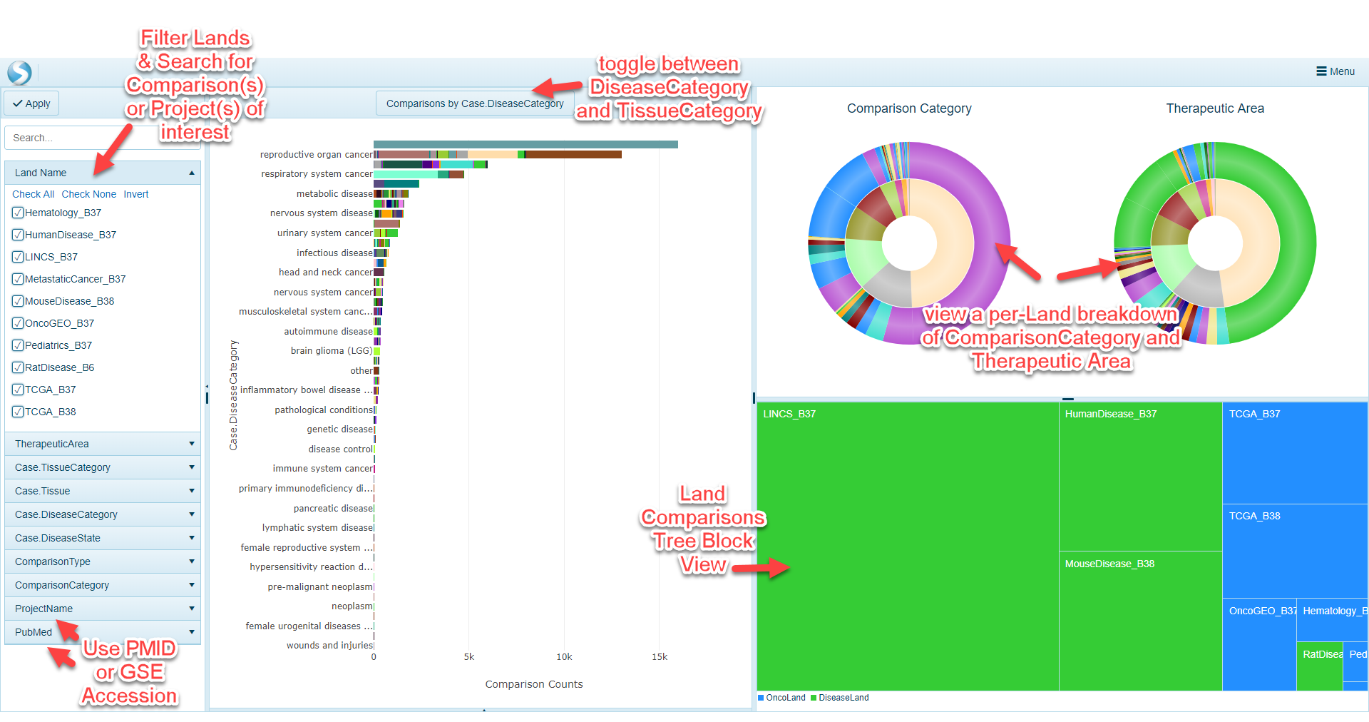The height and width of the screenshot is (722, 1369).
Task: Uncheck MouseDisease_B38 in the land list
Action: tap(17, 300)
